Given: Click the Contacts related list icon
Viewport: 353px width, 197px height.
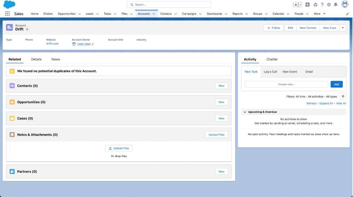Looking at the screenshot, I should pyautogui.click(x=12, y=86).
